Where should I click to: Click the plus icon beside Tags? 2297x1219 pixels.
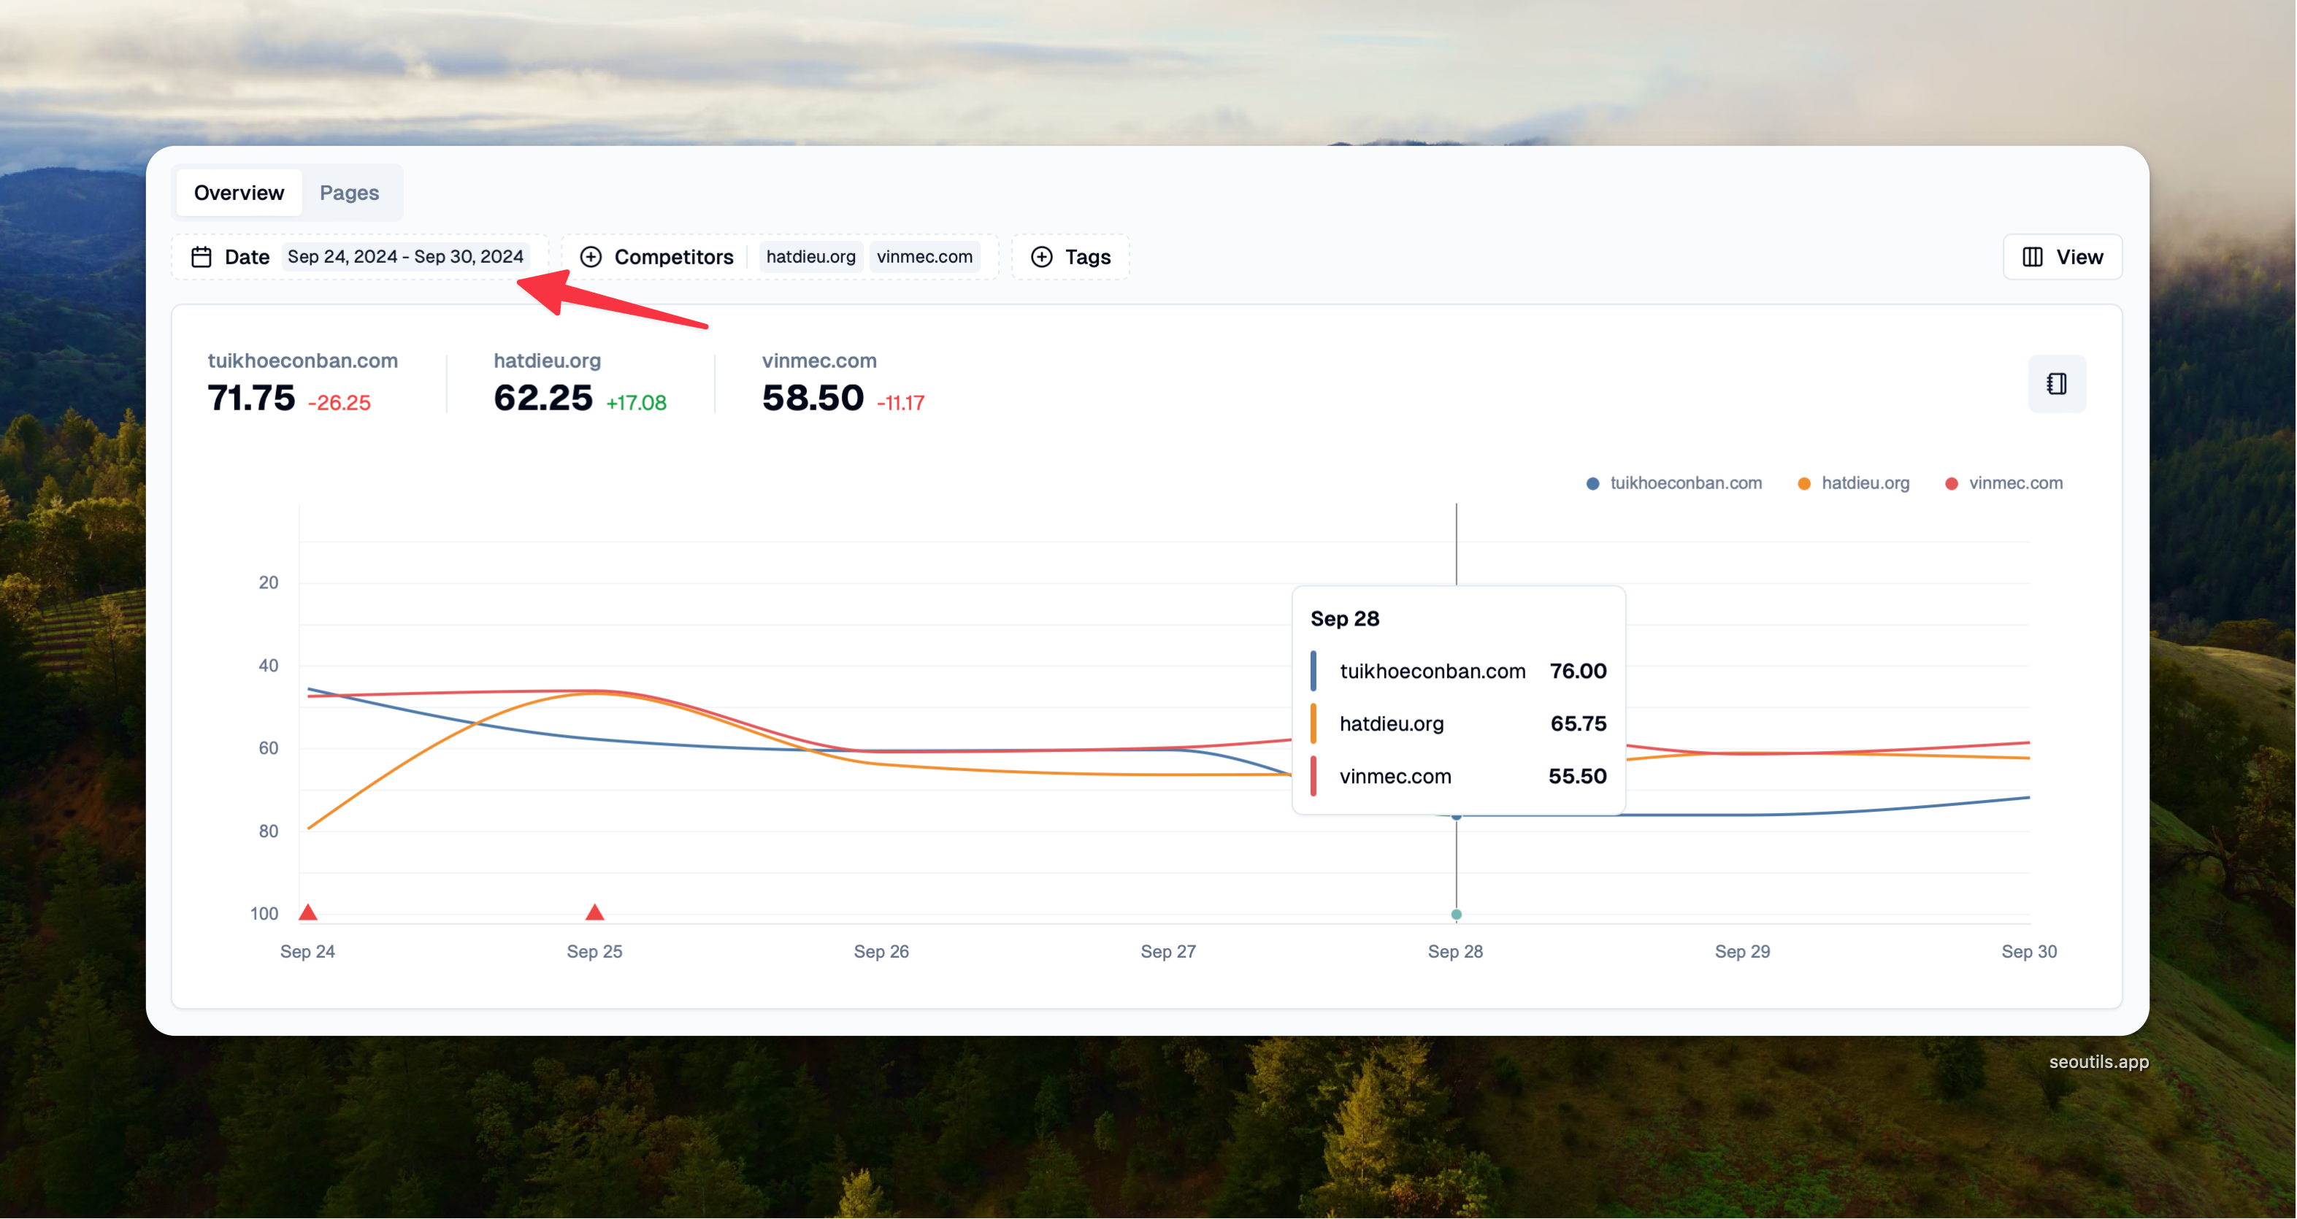pos(1041,257)
